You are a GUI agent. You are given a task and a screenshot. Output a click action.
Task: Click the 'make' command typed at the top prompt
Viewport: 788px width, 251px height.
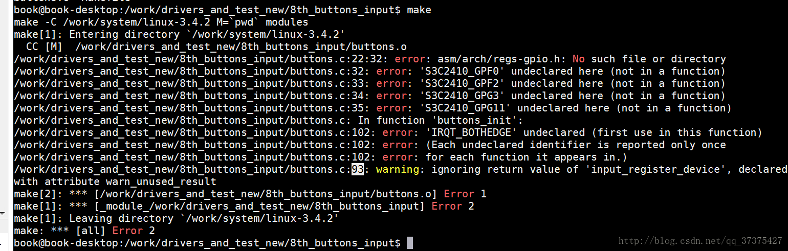coord(419,10)
